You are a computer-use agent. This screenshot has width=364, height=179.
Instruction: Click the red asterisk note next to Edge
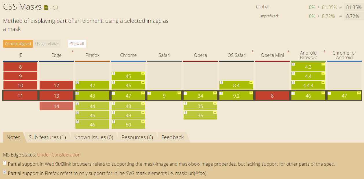click(x=73, y=52)
